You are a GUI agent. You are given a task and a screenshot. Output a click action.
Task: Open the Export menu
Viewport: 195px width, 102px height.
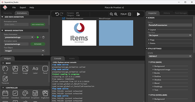(23, 8)
